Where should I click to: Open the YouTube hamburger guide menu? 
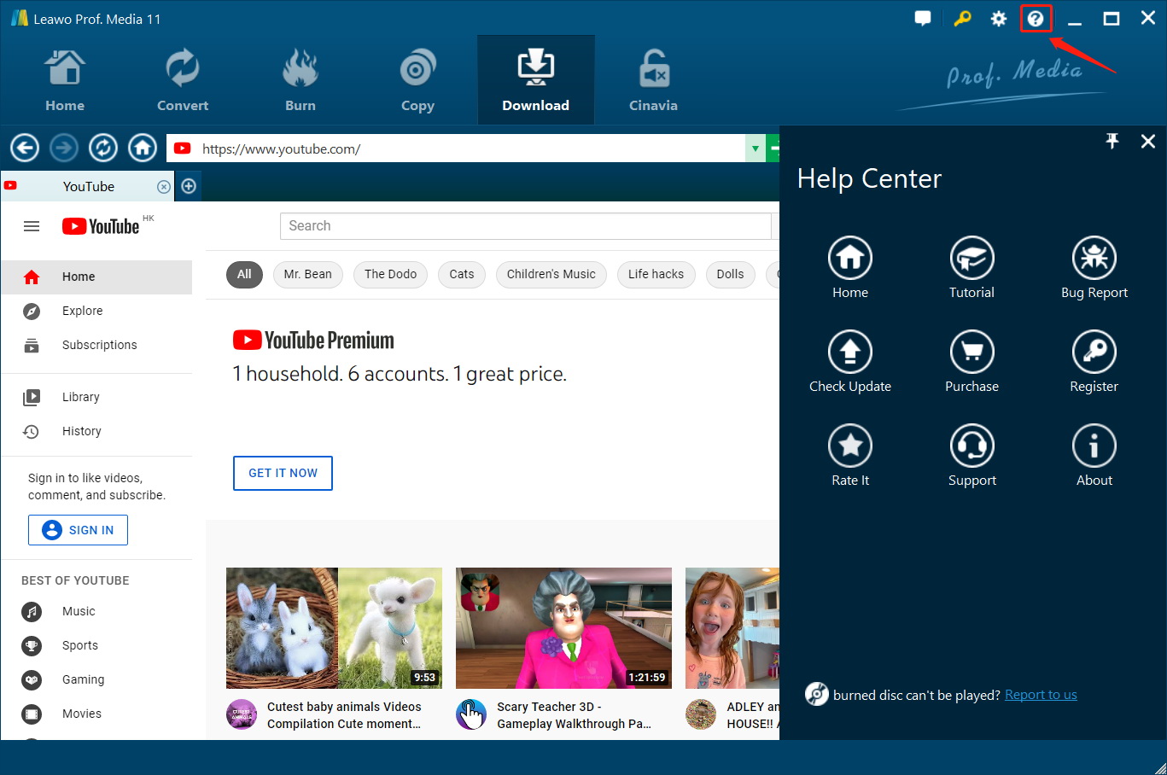point(32,226)
